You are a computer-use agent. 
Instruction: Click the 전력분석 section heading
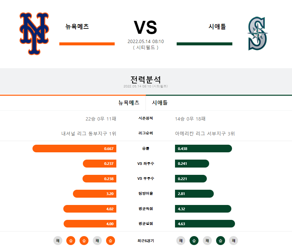pos(146,79)
